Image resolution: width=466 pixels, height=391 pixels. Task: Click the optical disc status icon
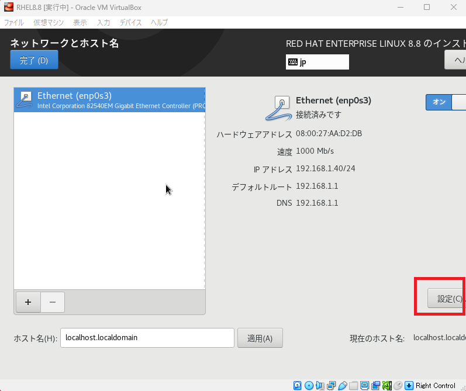(x=309, y=385)
